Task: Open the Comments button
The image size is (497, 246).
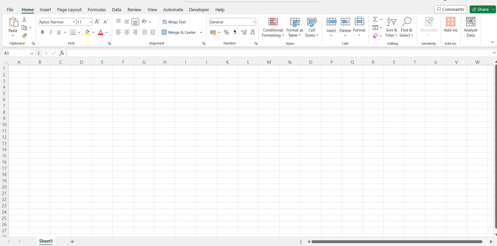Action: click(x=451, y=9)
